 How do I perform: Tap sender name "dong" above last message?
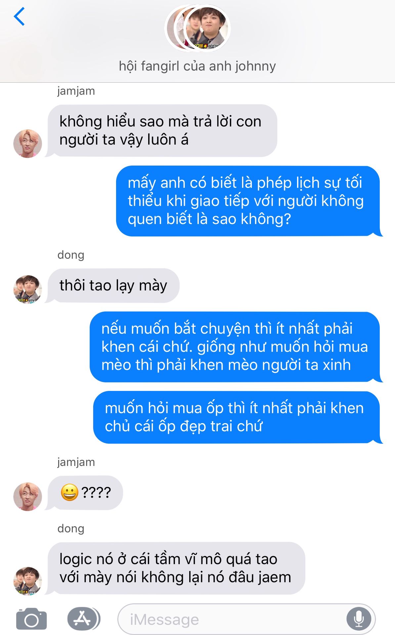[x=71, y=529]
